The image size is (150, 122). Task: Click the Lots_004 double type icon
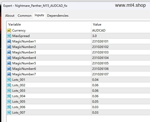pos(9,96)
